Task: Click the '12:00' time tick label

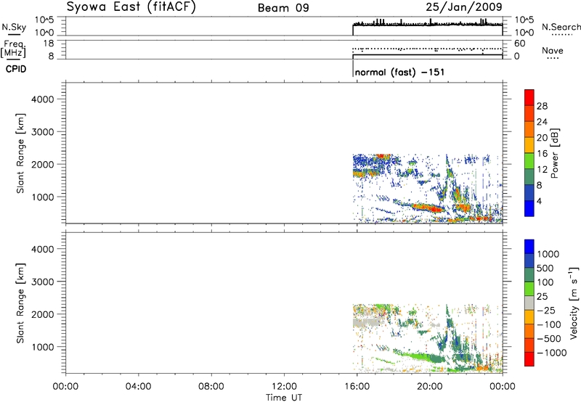Action: tap(284, 387)
